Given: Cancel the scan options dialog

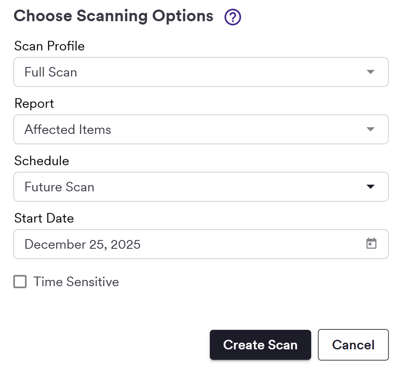Looking at the screenshot, I should coord(353,345).
